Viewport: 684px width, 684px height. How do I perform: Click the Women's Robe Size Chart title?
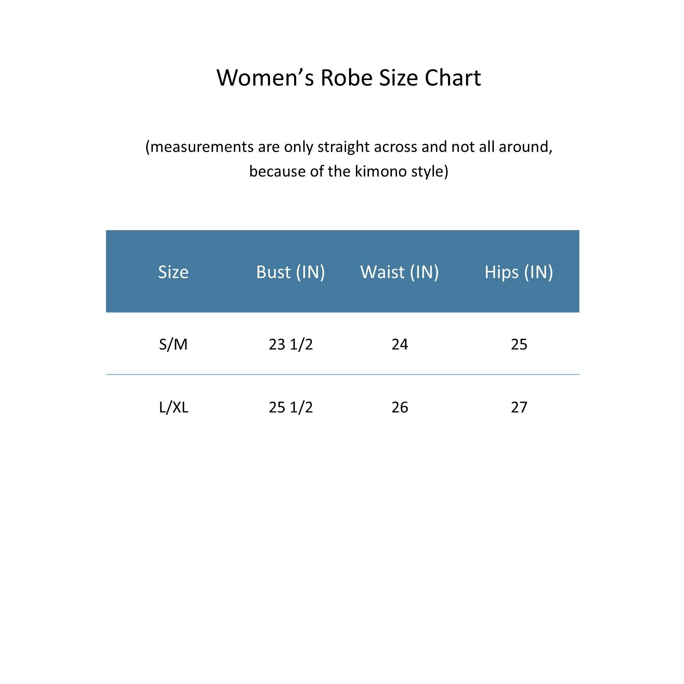coord(348,78)
